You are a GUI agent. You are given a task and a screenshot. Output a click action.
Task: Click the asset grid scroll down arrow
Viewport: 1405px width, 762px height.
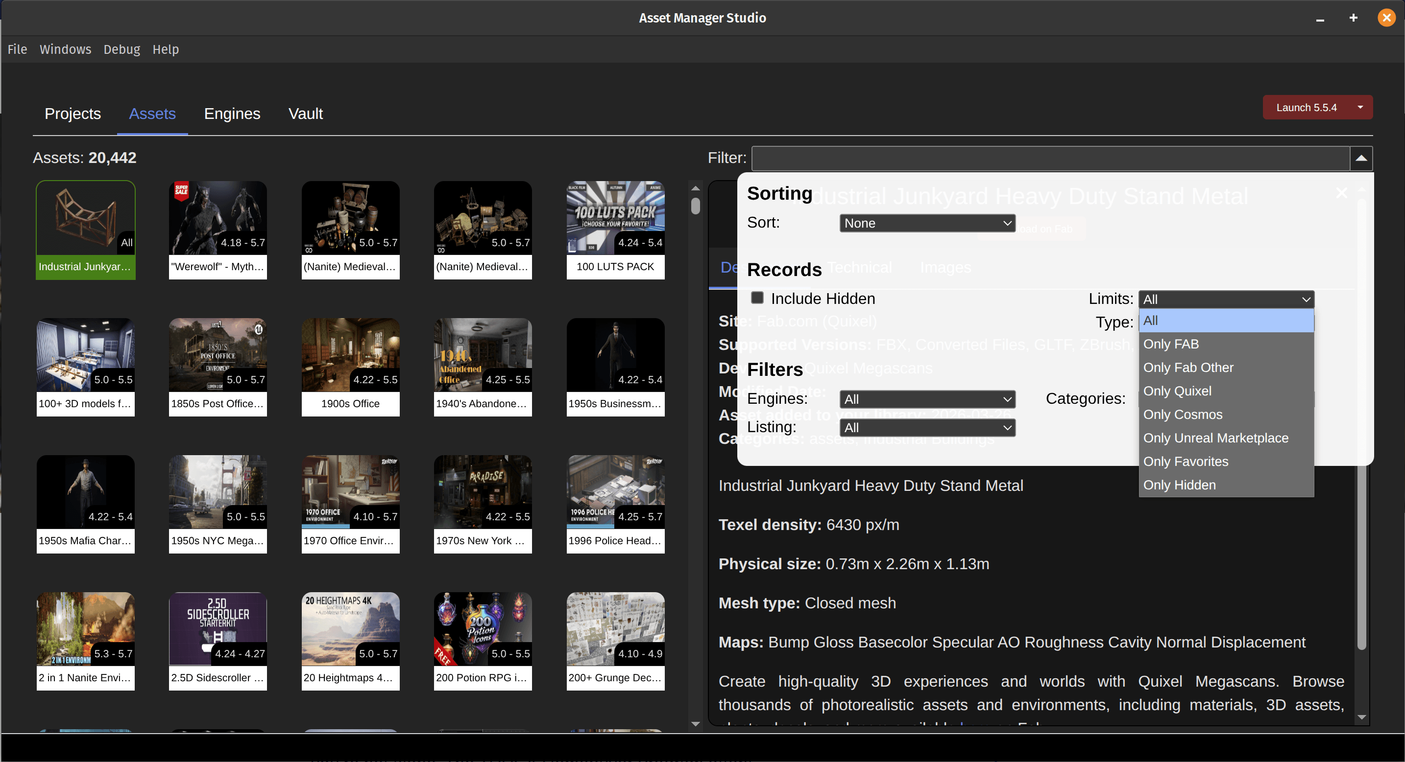coord(696,724)
